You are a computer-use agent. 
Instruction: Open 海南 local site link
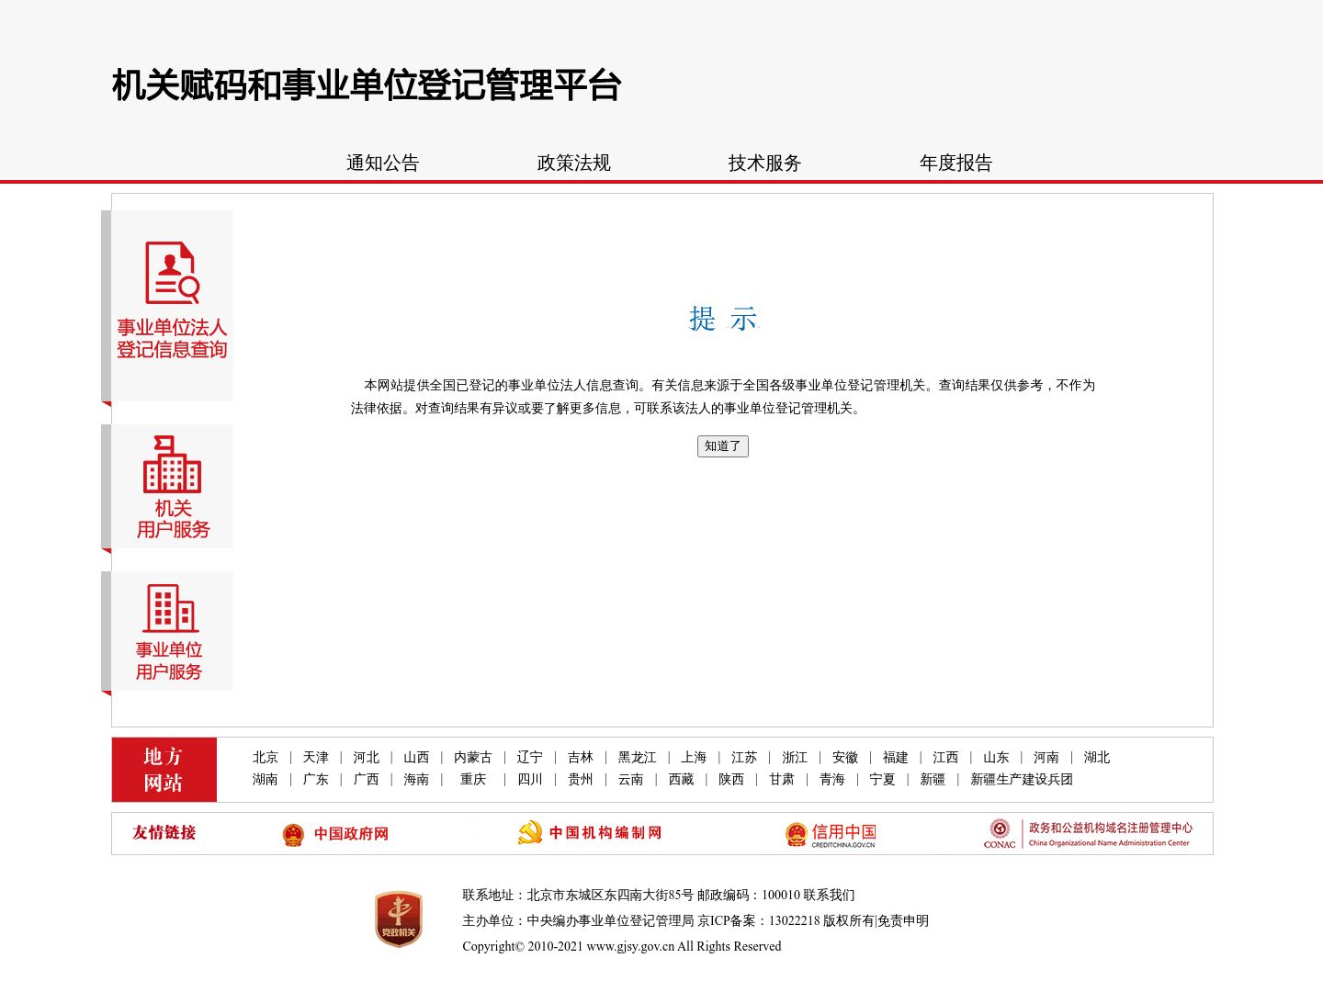(416, 780)
